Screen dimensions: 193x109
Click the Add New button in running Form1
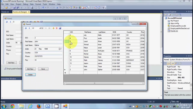30,69
